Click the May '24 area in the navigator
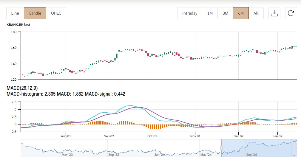This screenshot has width=301, height=165. point(206,155)
